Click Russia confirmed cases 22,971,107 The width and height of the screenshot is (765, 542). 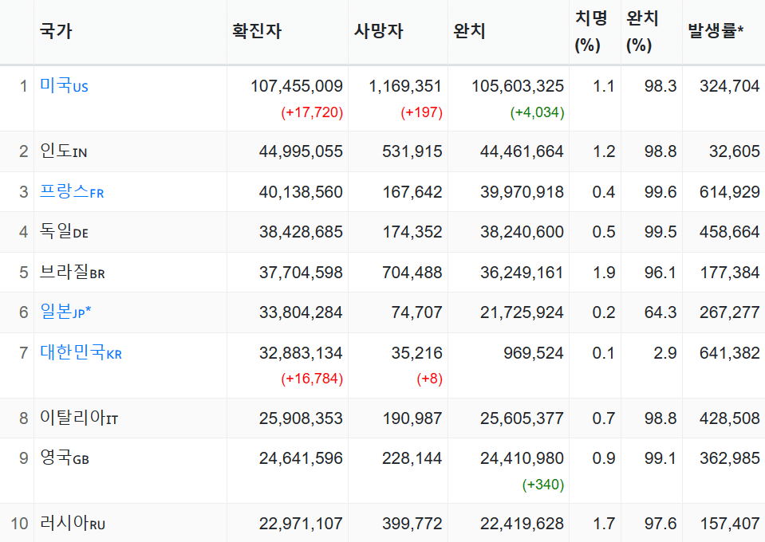(301, 524)
